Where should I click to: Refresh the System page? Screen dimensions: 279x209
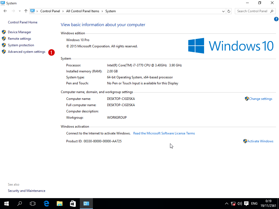229,11
